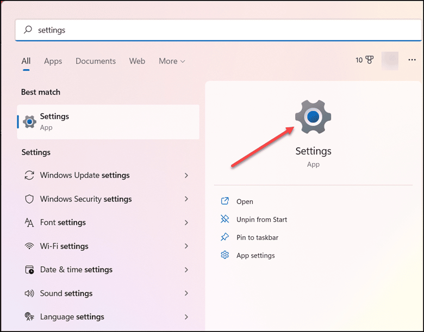Select Pin to taskbar
Screen dimensions: 424x332
[x=257, y=237]
